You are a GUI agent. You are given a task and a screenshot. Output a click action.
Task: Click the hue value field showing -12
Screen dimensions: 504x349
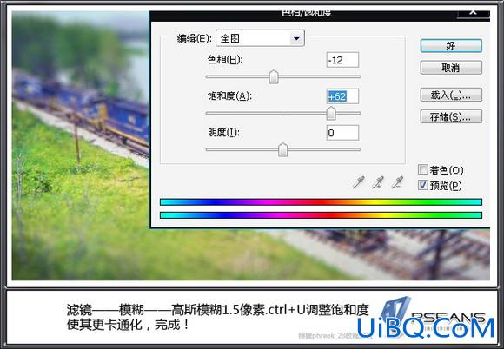point(342,60)
